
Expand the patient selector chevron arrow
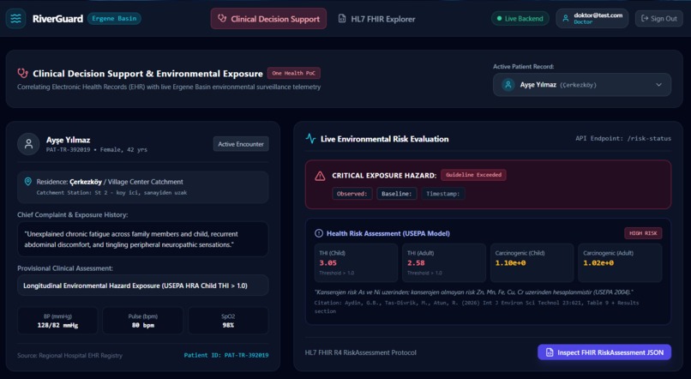[x=658, y=85]
